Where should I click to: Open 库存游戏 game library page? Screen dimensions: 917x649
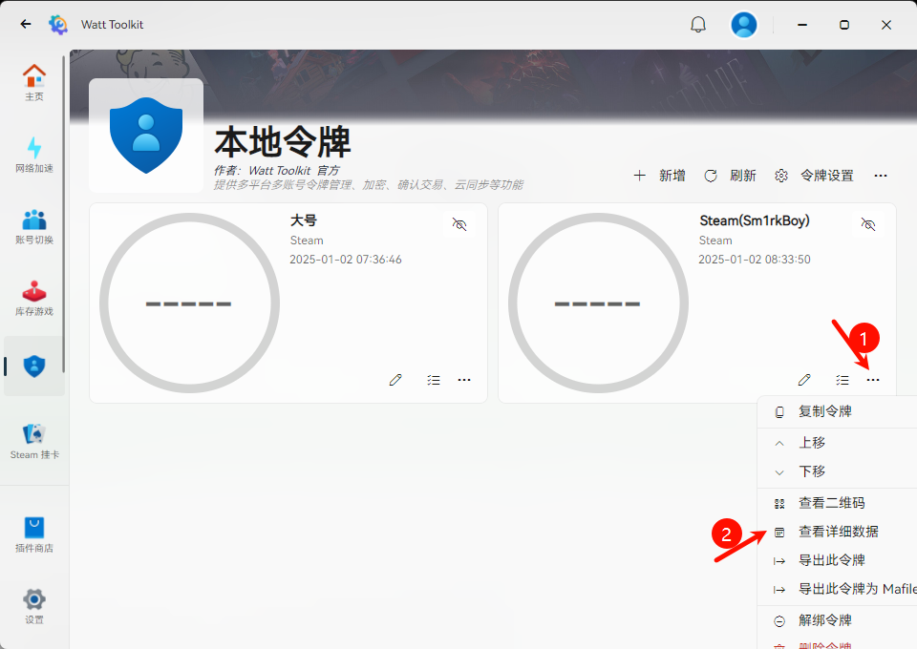pos(34,298)
